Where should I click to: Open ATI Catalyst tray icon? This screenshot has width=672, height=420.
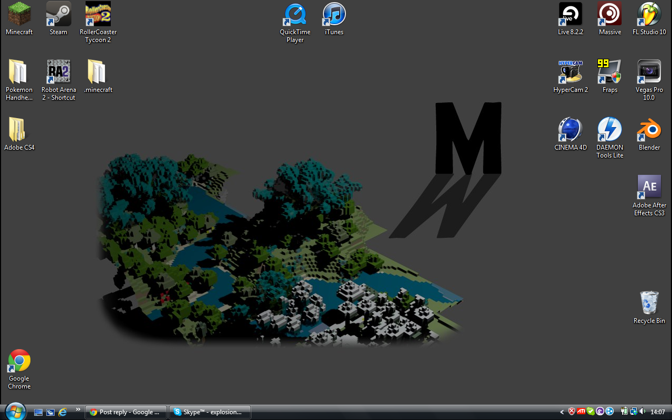(581, 412)
